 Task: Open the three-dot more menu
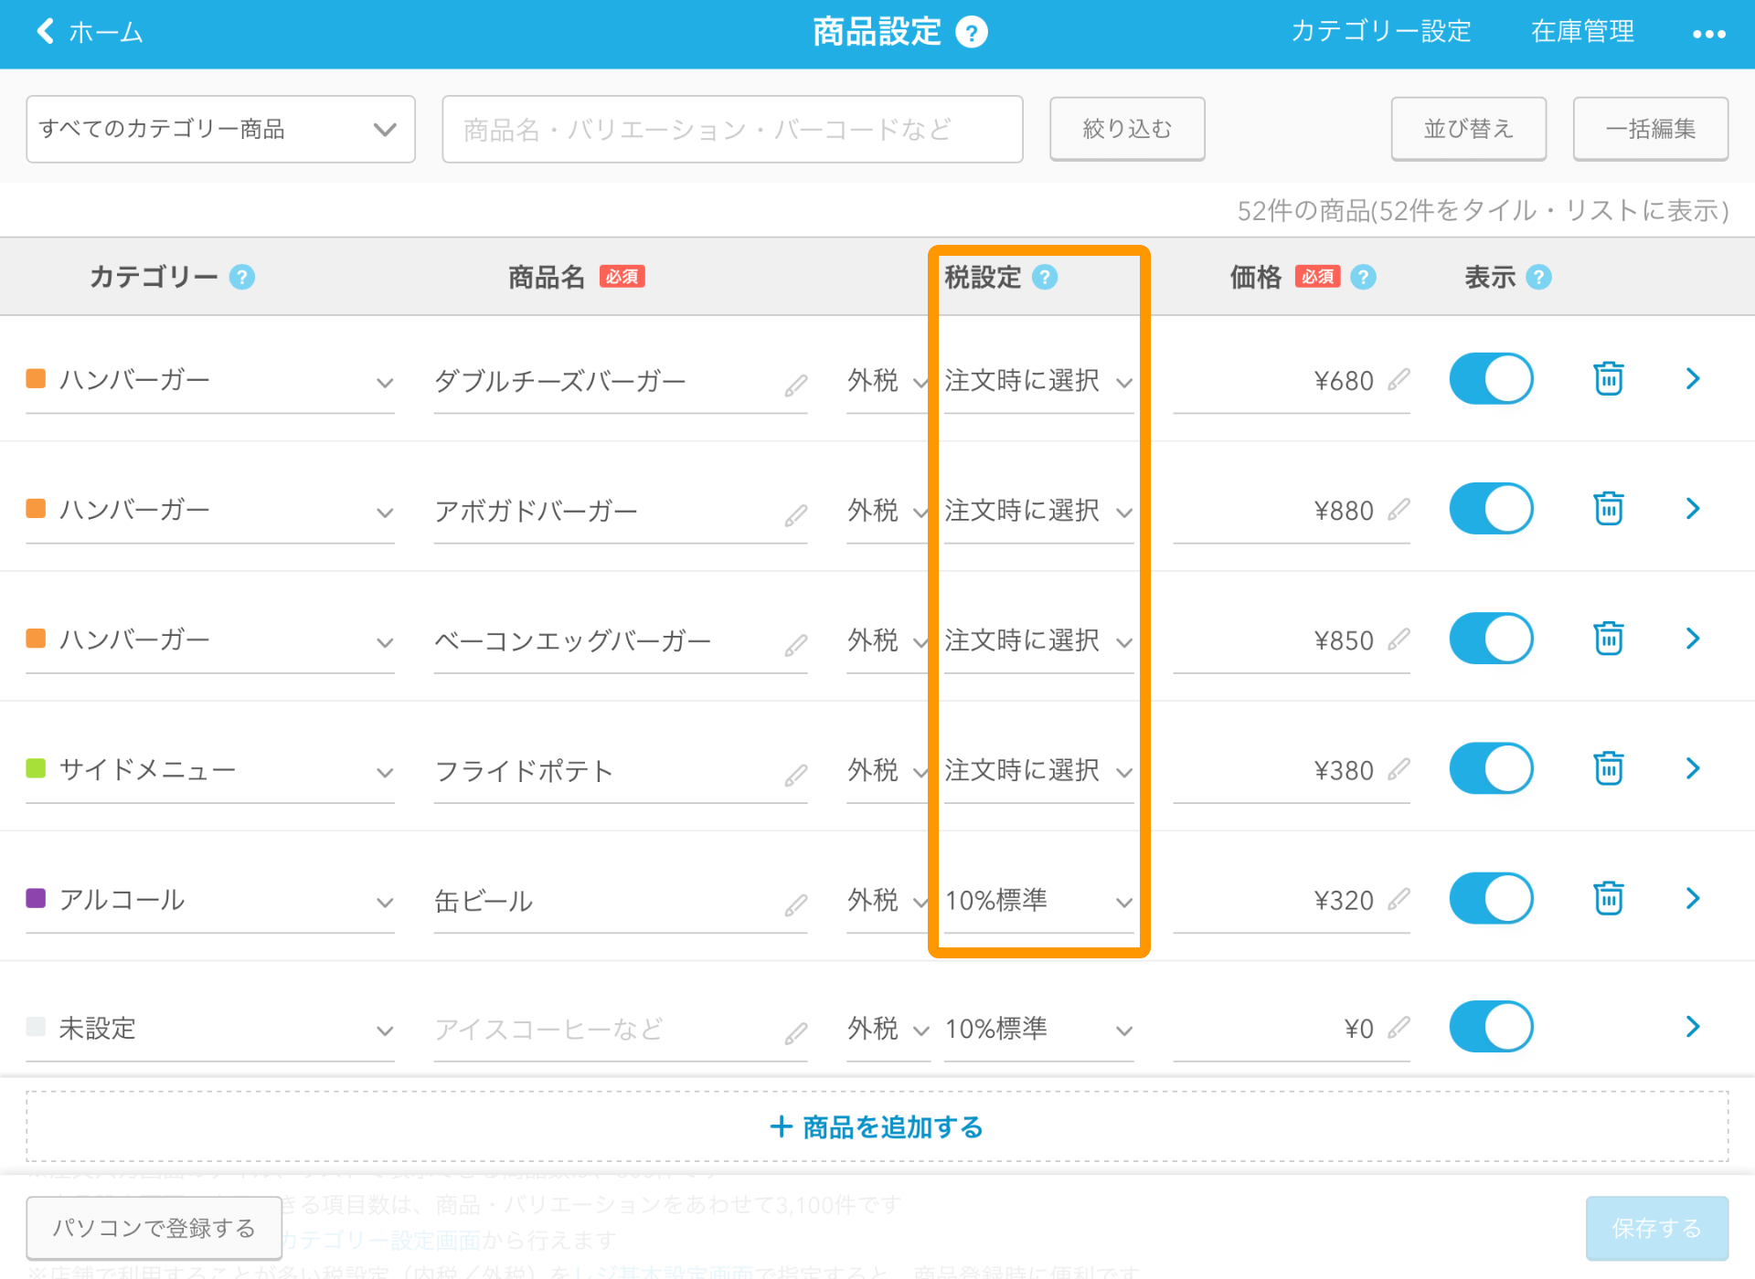click(1708, 34)
